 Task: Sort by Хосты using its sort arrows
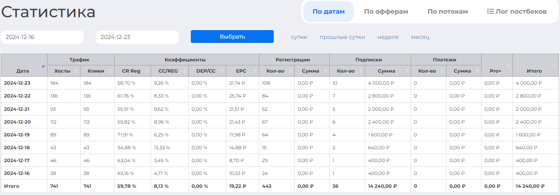pyautogui.click(x=76, y=71)
